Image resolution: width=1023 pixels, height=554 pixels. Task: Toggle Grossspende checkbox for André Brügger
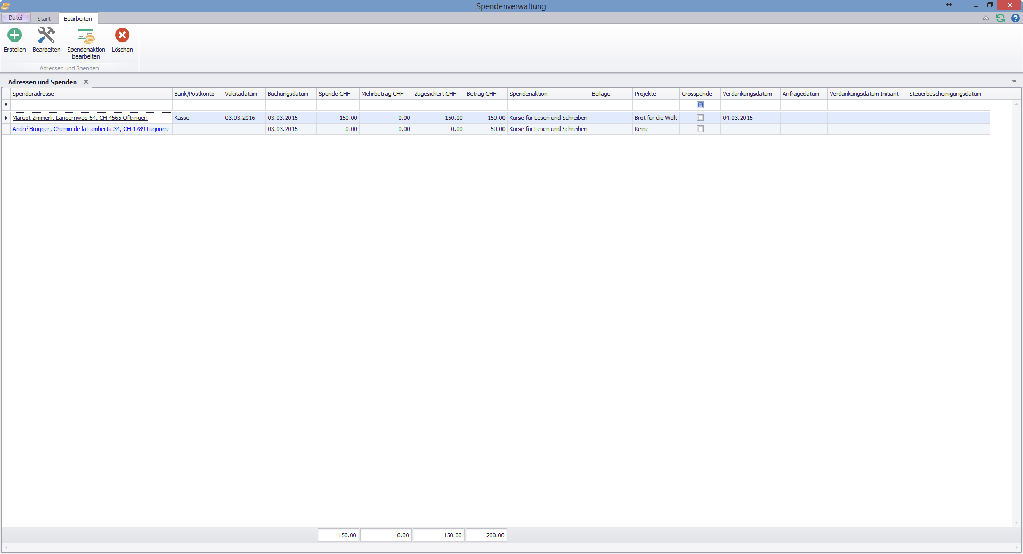700,129
